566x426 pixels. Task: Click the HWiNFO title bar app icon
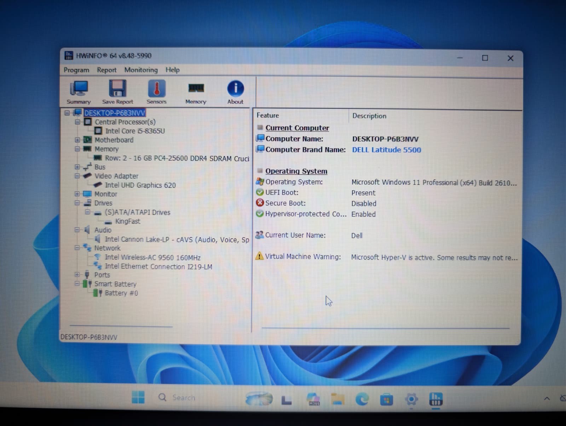coord(69,56)
